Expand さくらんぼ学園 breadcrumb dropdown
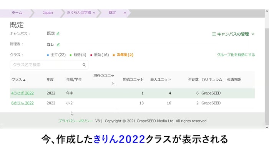 click(x=94, y=13)
